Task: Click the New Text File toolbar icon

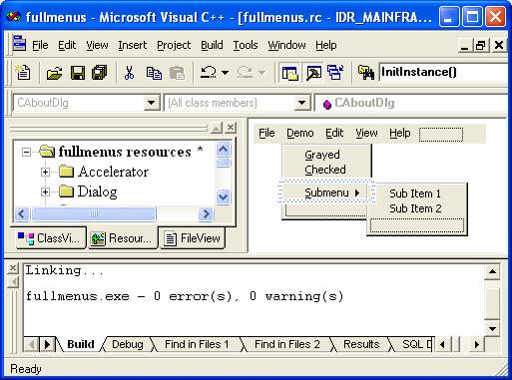Action: pos(23,72)
